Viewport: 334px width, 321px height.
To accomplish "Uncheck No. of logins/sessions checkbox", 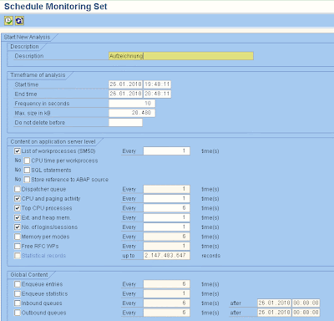I will point(18,227).
